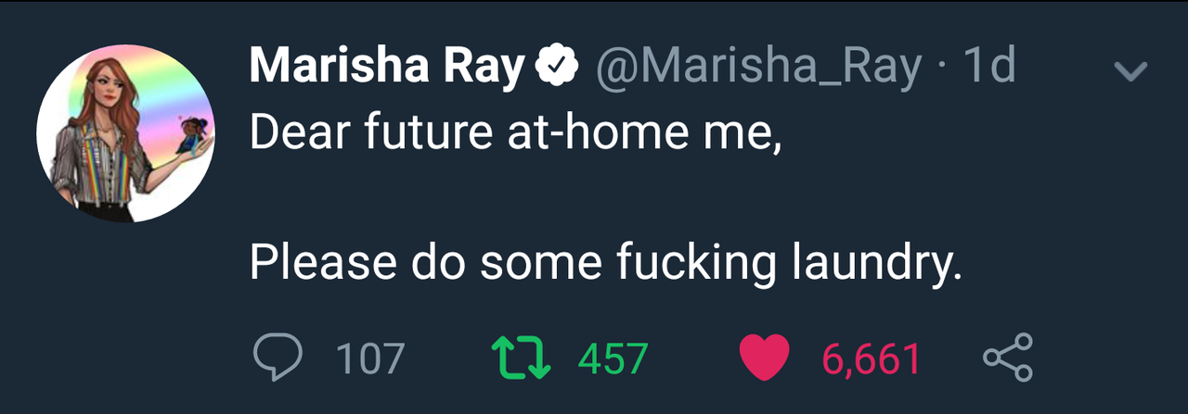Open the share icon options
Image resolution: width=1188 pixels, height=414 pixels.
[1007, 358]
